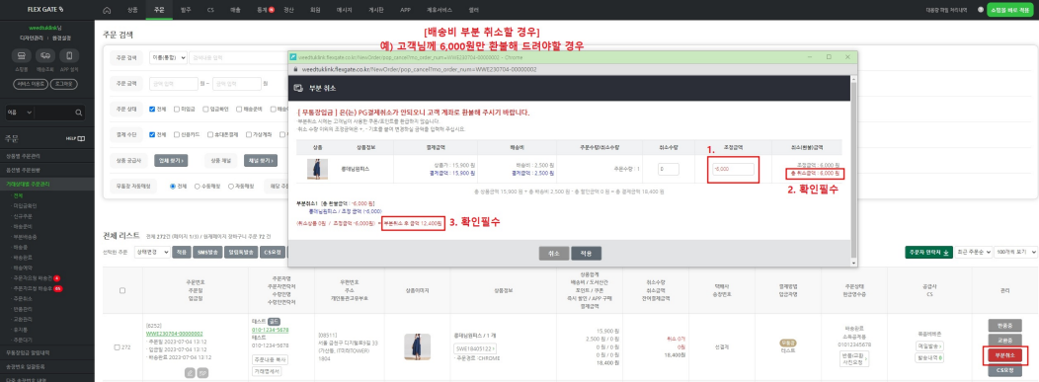Click the sidebar search magnifier icon

tap(79, 113)
